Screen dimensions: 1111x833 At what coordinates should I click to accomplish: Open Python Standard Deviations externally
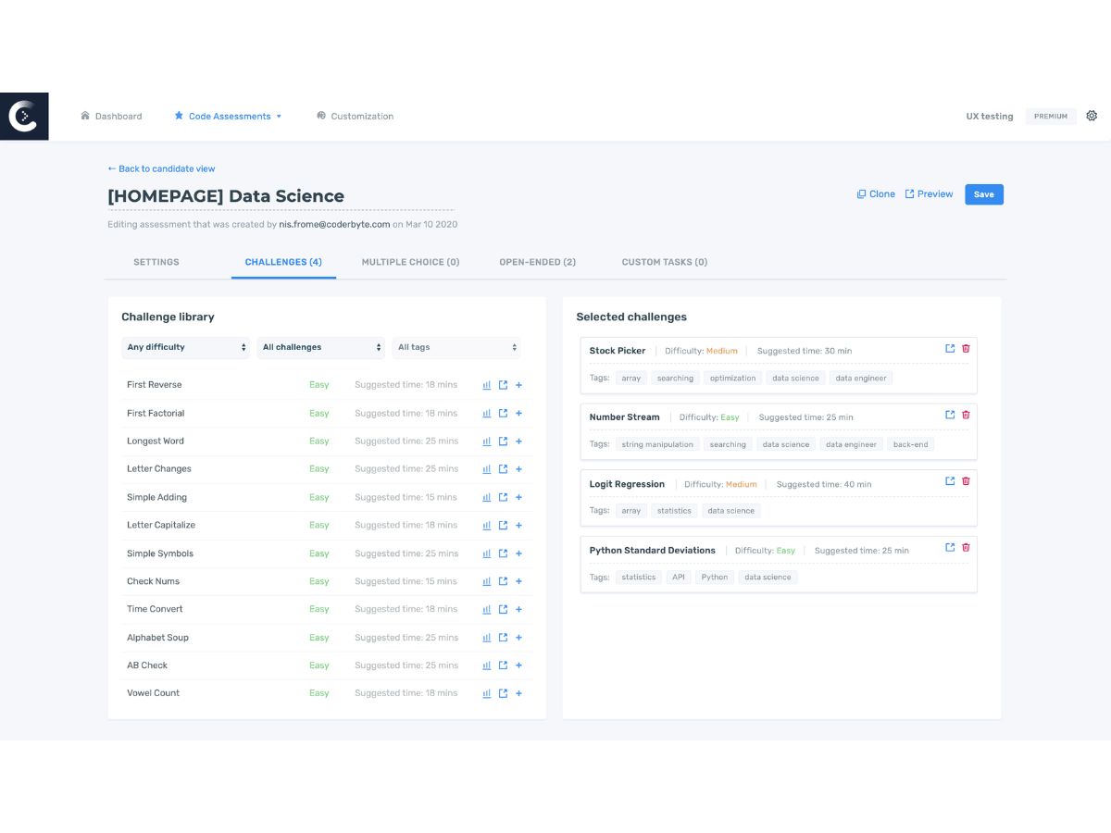tap(950, 547)
